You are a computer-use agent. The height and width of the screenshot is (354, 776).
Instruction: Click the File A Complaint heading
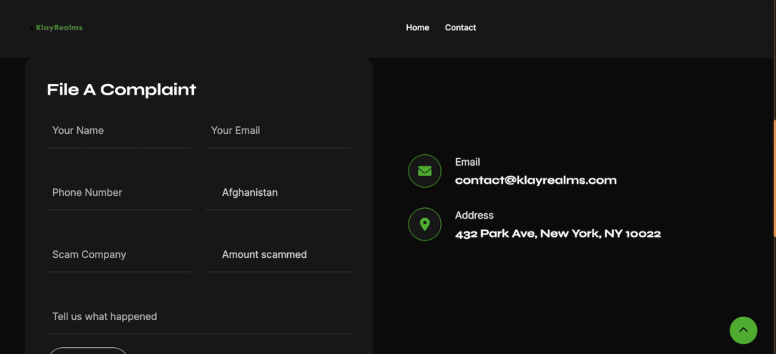[121, 89]
